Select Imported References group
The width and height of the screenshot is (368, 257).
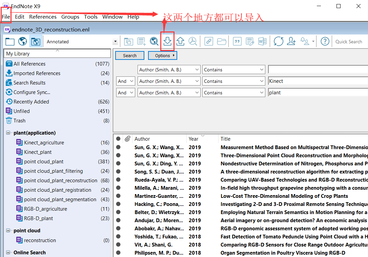[58, 73]
